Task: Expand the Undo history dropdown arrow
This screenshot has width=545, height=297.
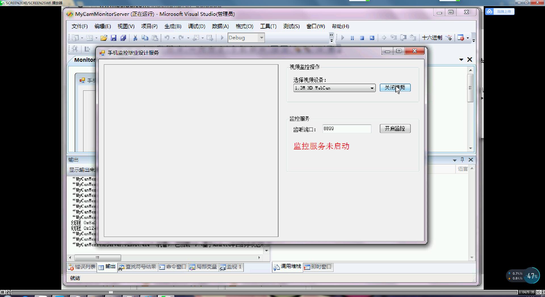Action: coord(174,38)
